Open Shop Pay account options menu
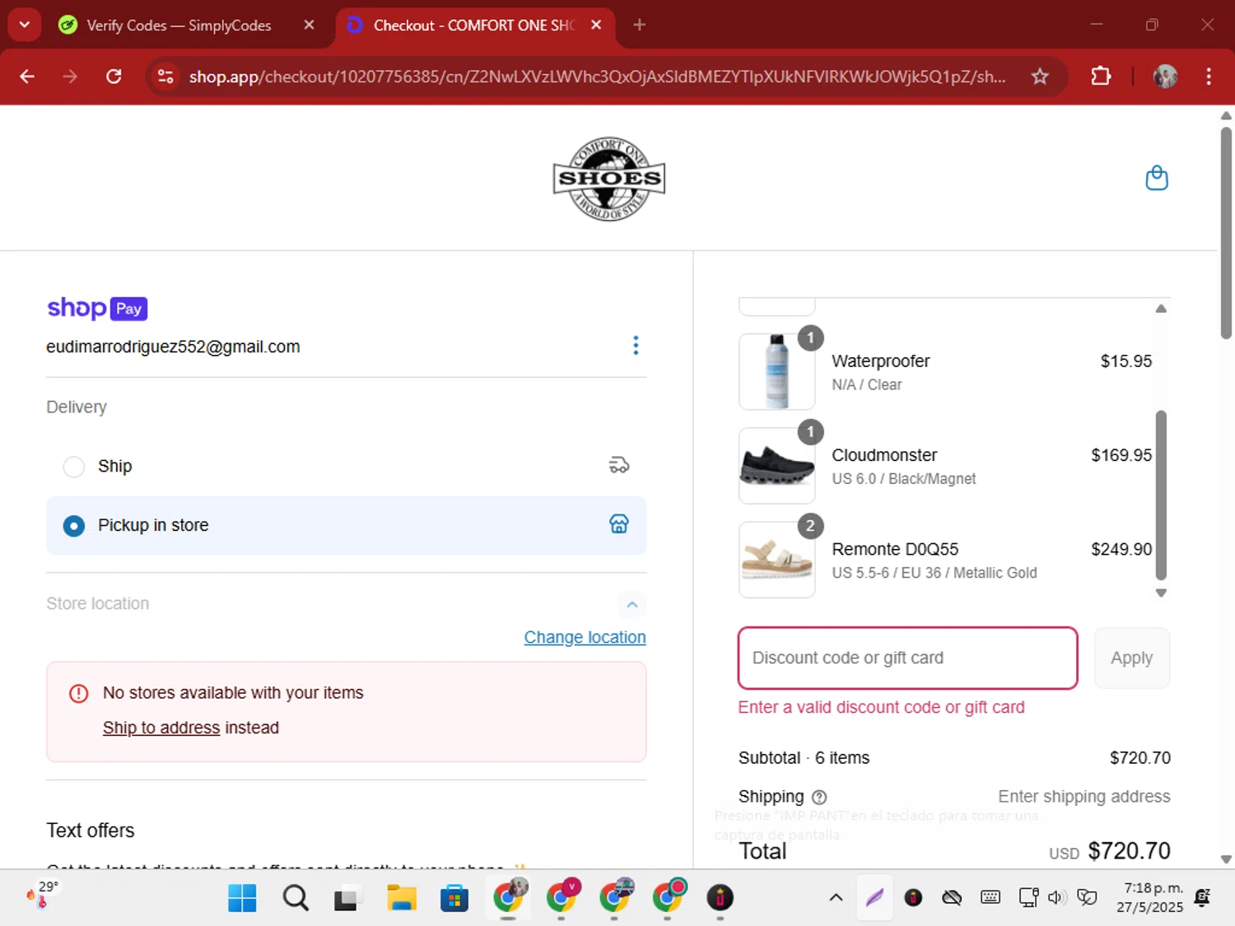The height and width of the screenshot is (926, 1235). 636,346
